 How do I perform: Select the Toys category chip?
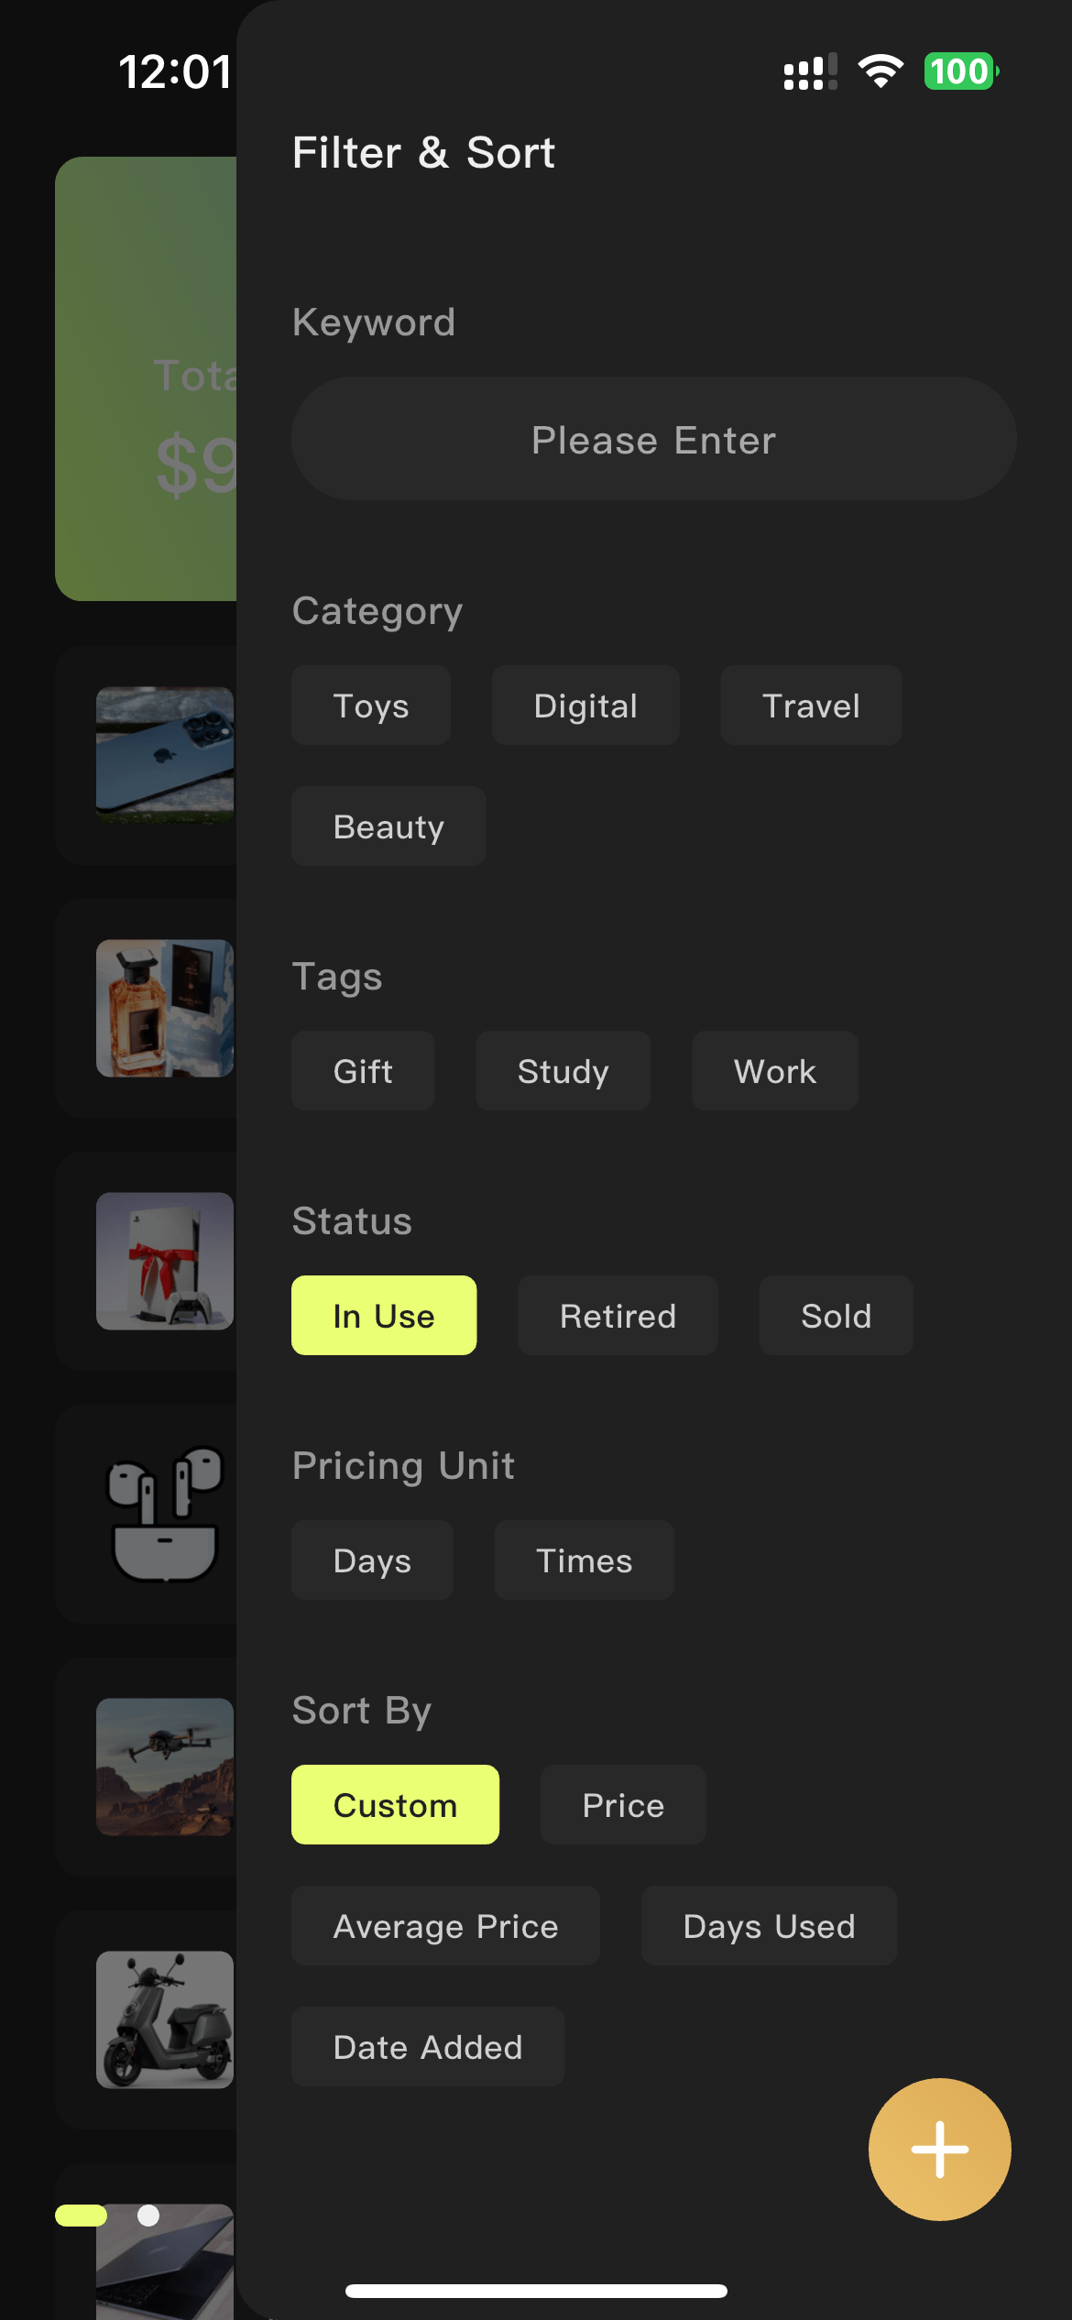(x=371, y=706)
